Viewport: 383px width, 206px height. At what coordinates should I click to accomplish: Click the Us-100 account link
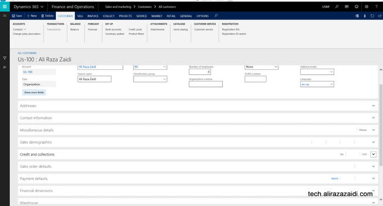click(27, 72)
